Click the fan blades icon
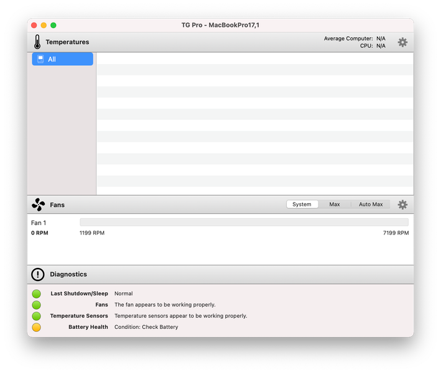 38,205
